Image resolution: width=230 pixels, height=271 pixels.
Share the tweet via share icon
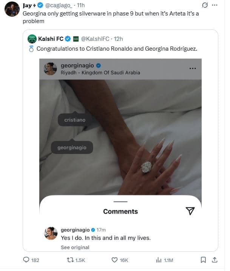click(215, 260)
